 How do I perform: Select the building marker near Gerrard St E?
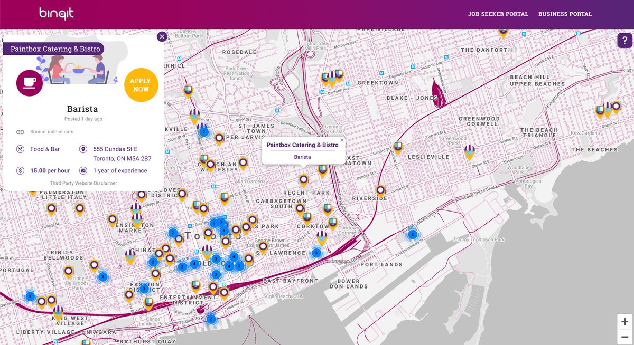398,147
